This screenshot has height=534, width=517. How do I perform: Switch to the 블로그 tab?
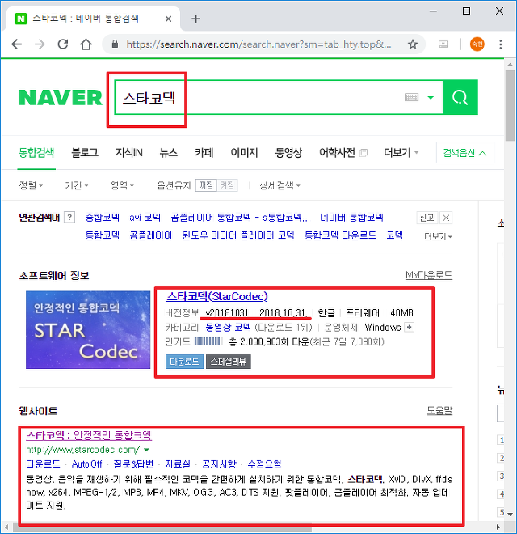[85, 153]
